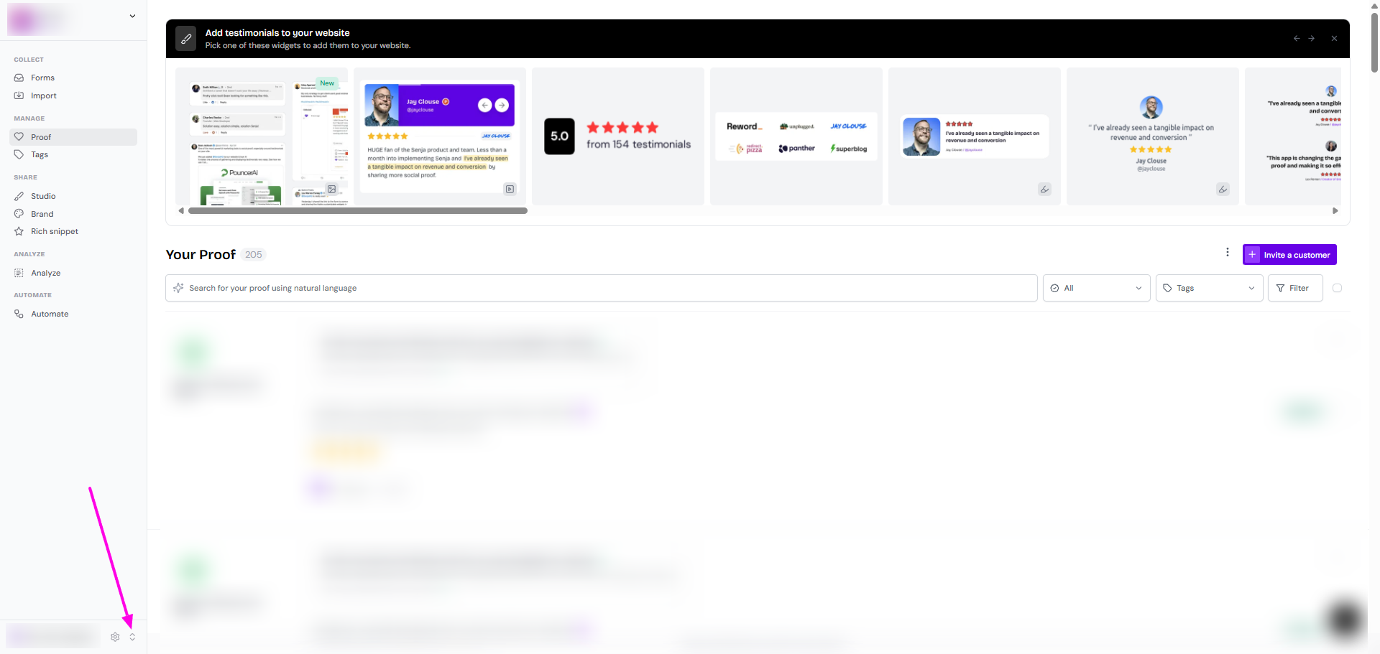1380x654 pixels.
Task: Open Forms in the sidebar
Action: (x=42, y=78)
